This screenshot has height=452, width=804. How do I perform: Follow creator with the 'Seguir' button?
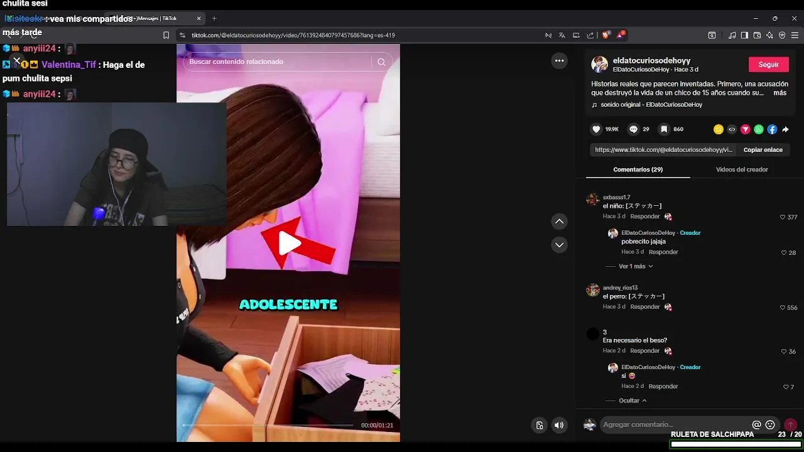(x=768, y=65)
